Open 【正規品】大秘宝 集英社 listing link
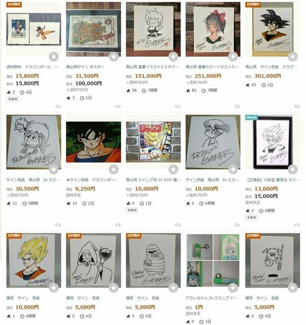 272,180
